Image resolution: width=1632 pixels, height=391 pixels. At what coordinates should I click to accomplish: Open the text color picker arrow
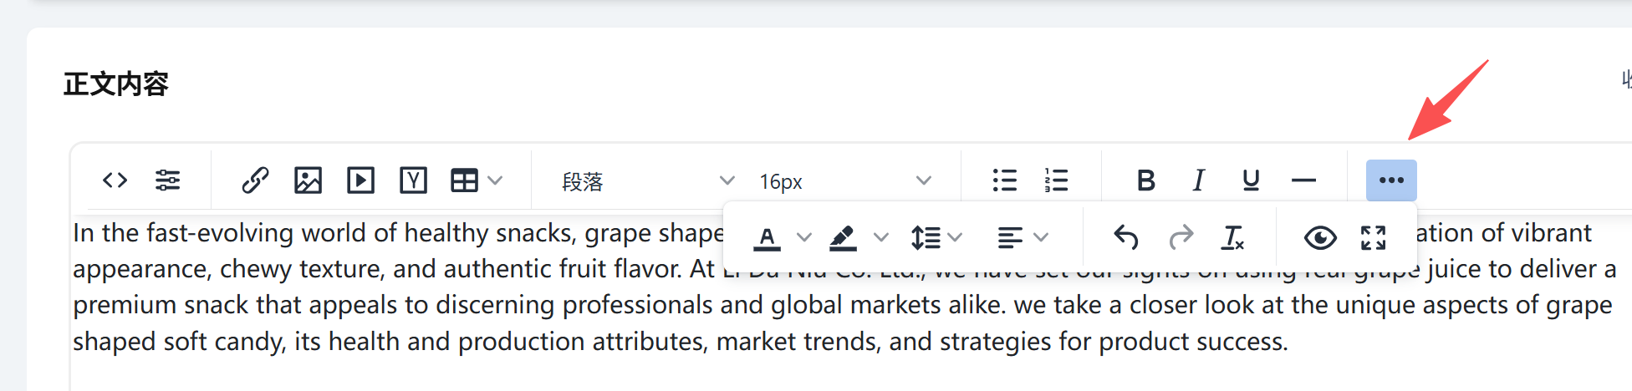click(804, 238)
